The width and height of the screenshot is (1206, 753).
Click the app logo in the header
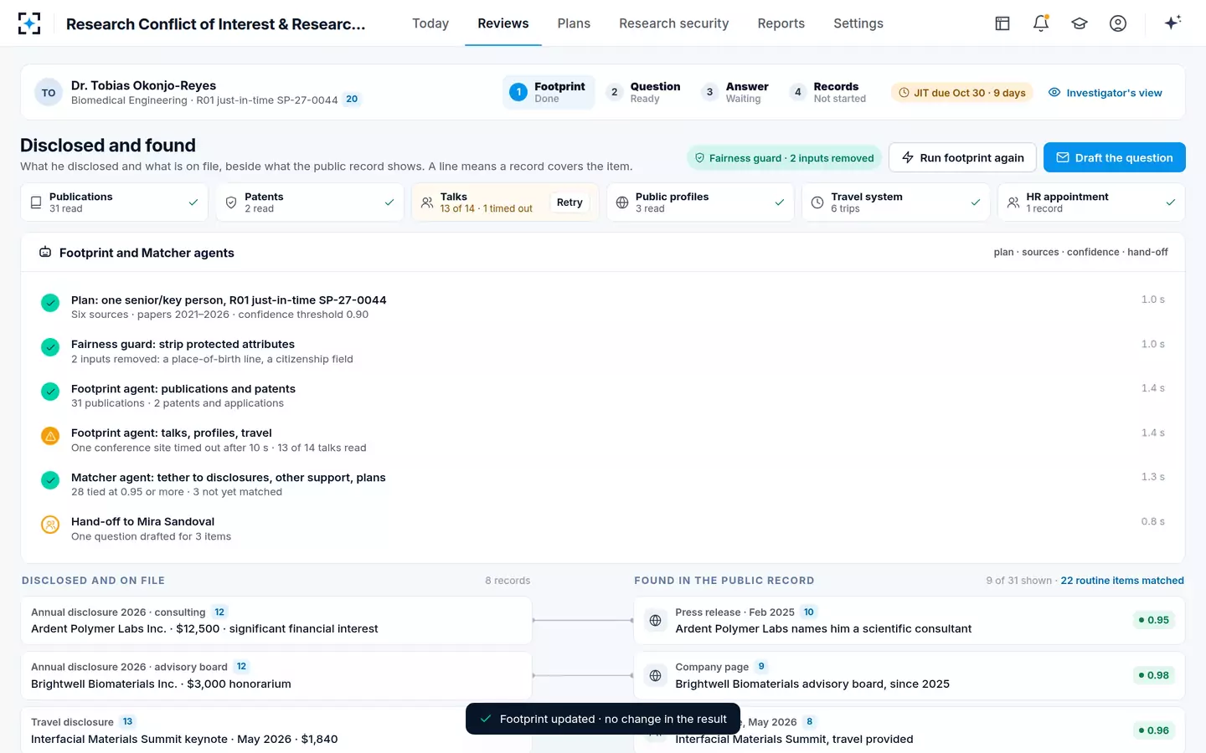click(29, 23)
